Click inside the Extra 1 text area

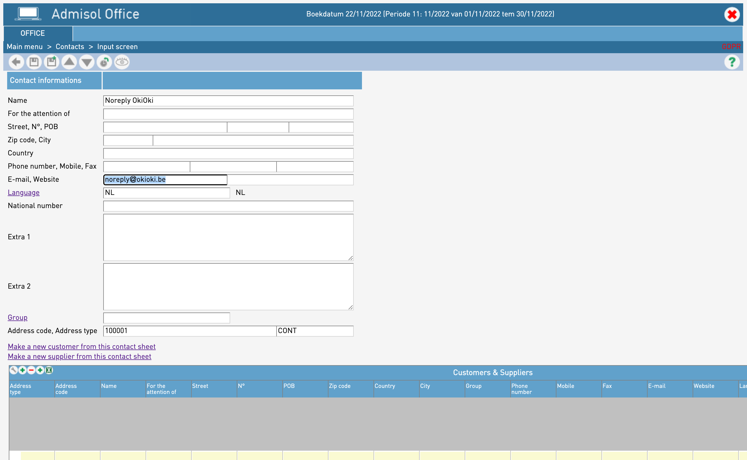pos(228,237)
